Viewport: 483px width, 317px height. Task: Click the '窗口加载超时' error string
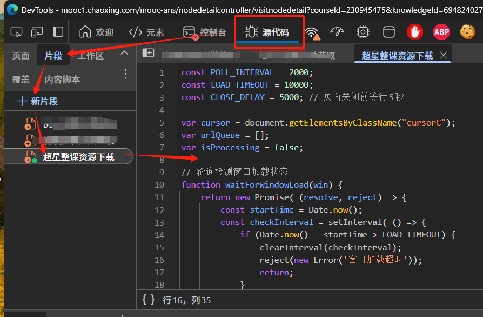click(x=376, y=260)
